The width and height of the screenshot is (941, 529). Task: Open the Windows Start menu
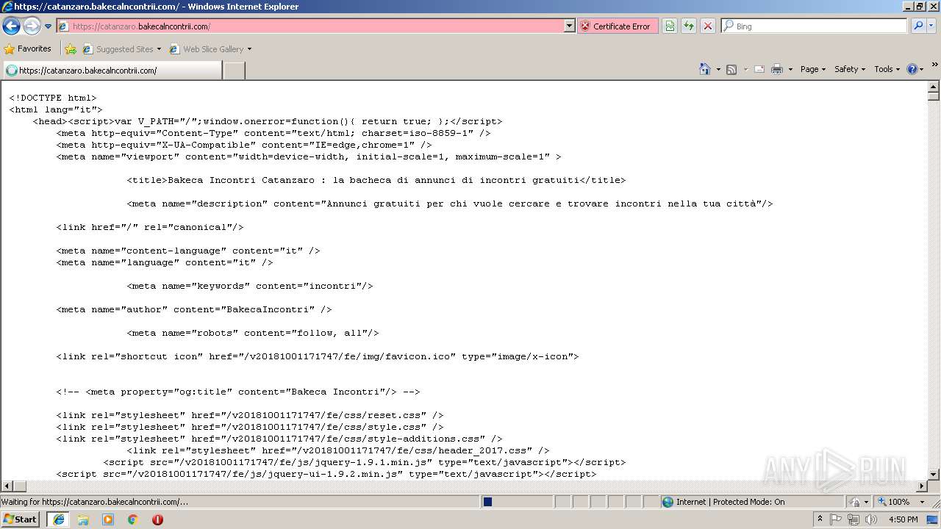click(x=20, y=519)
